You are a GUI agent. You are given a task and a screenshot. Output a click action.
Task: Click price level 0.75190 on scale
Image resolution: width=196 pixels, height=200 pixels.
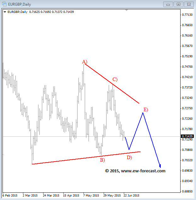pyautogui.click(x=187, y=56)
